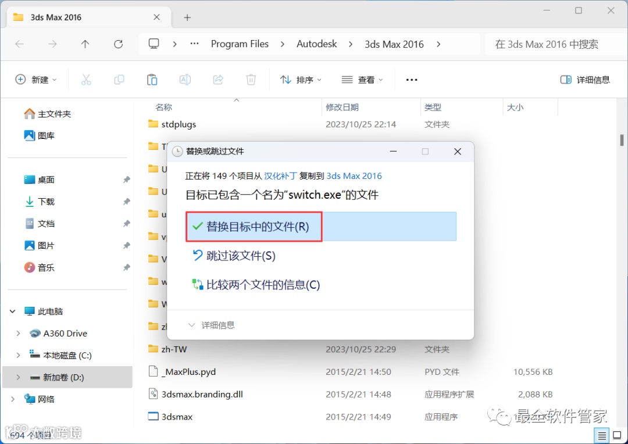Expand 详细信息 in the replace dialog
The image size is (628, 444).
(212, 325)
